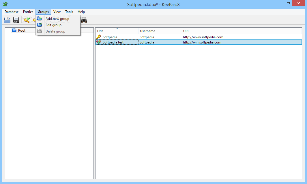Close the KeePassX window
Screen dimensions: 307x184
click(x=299, y=3)
